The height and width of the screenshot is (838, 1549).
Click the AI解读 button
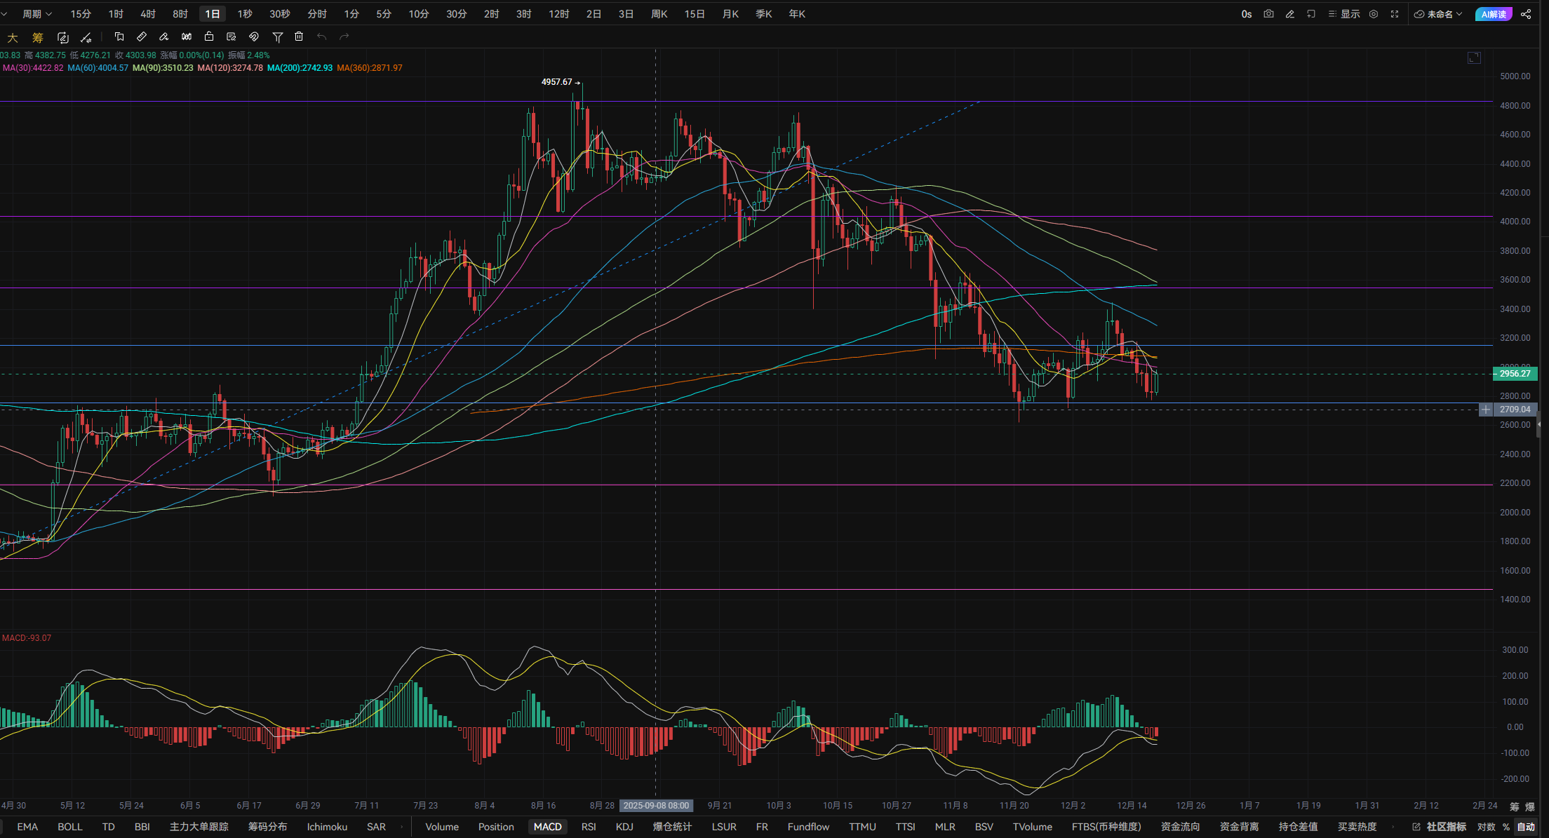(x=1494, y=14)
